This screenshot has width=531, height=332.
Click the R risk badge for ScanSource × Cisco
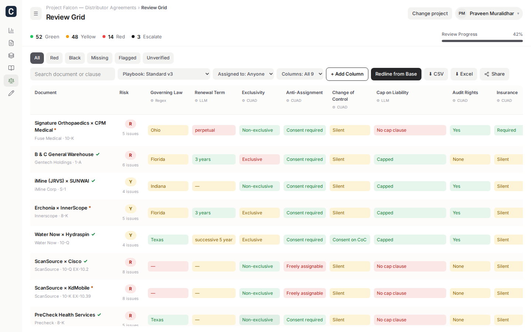(131, 263)
